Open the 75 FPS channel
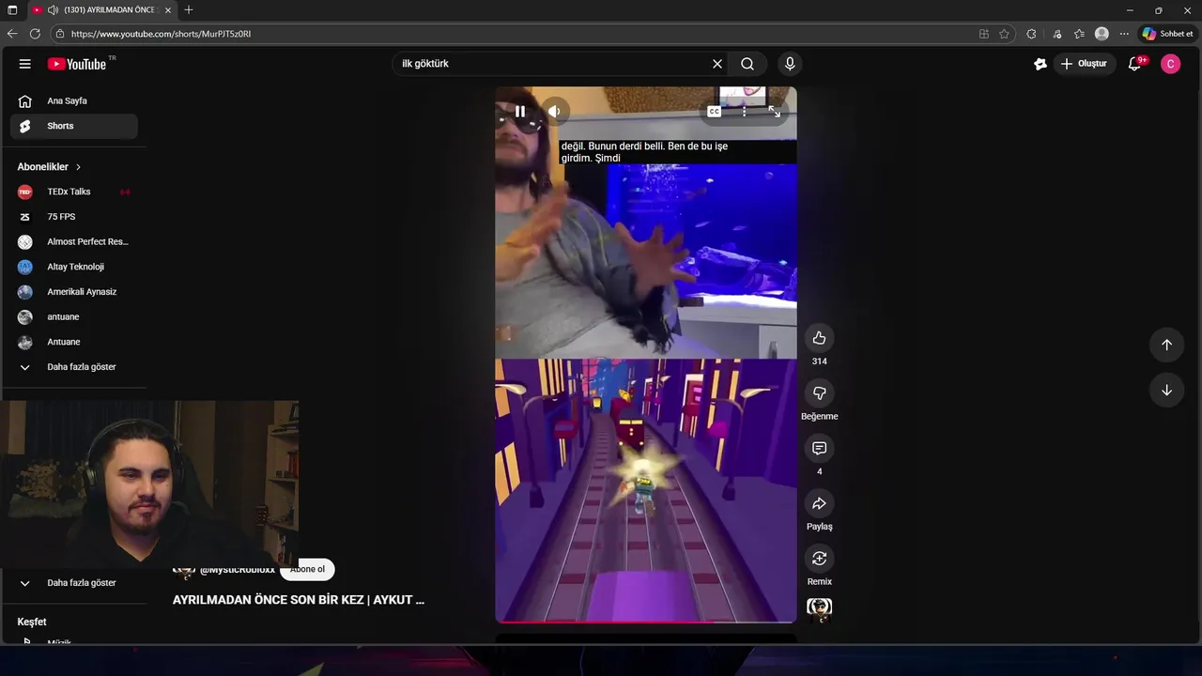The width and height of the screenshot is (1202, 676). 74,217
